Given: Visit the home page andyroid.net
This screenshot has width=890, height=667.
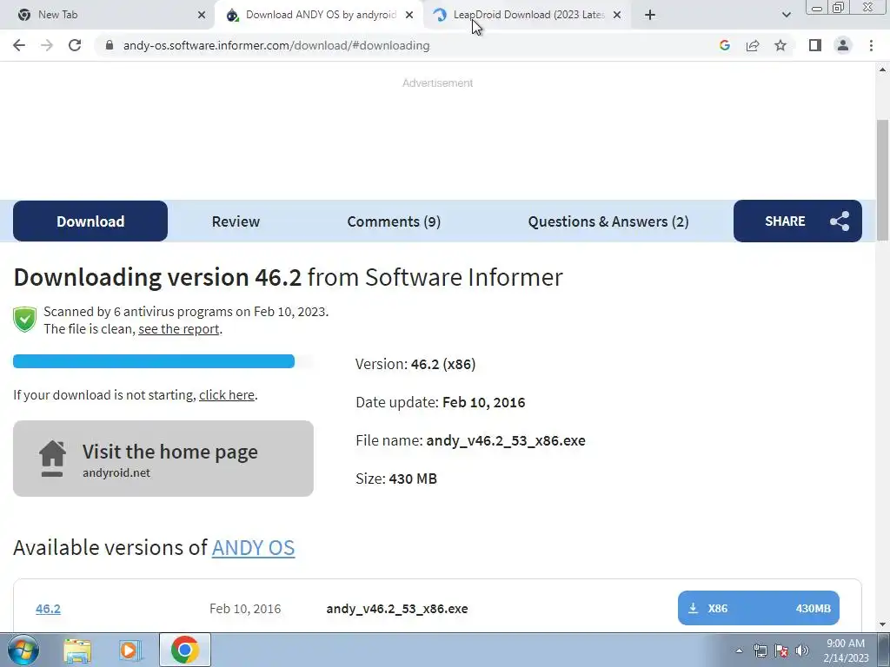Looking at the screenshot, I should pyautogui.click(x=163, y=459).
